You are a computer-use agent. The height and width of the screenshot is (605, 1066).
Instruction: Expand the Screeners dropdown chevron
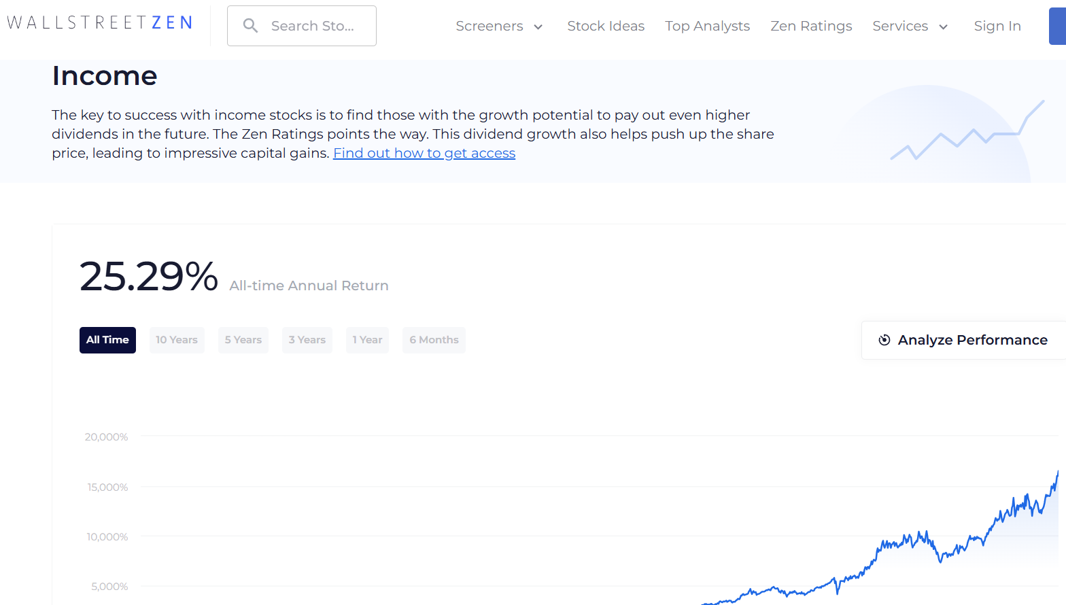coord(538,27)
